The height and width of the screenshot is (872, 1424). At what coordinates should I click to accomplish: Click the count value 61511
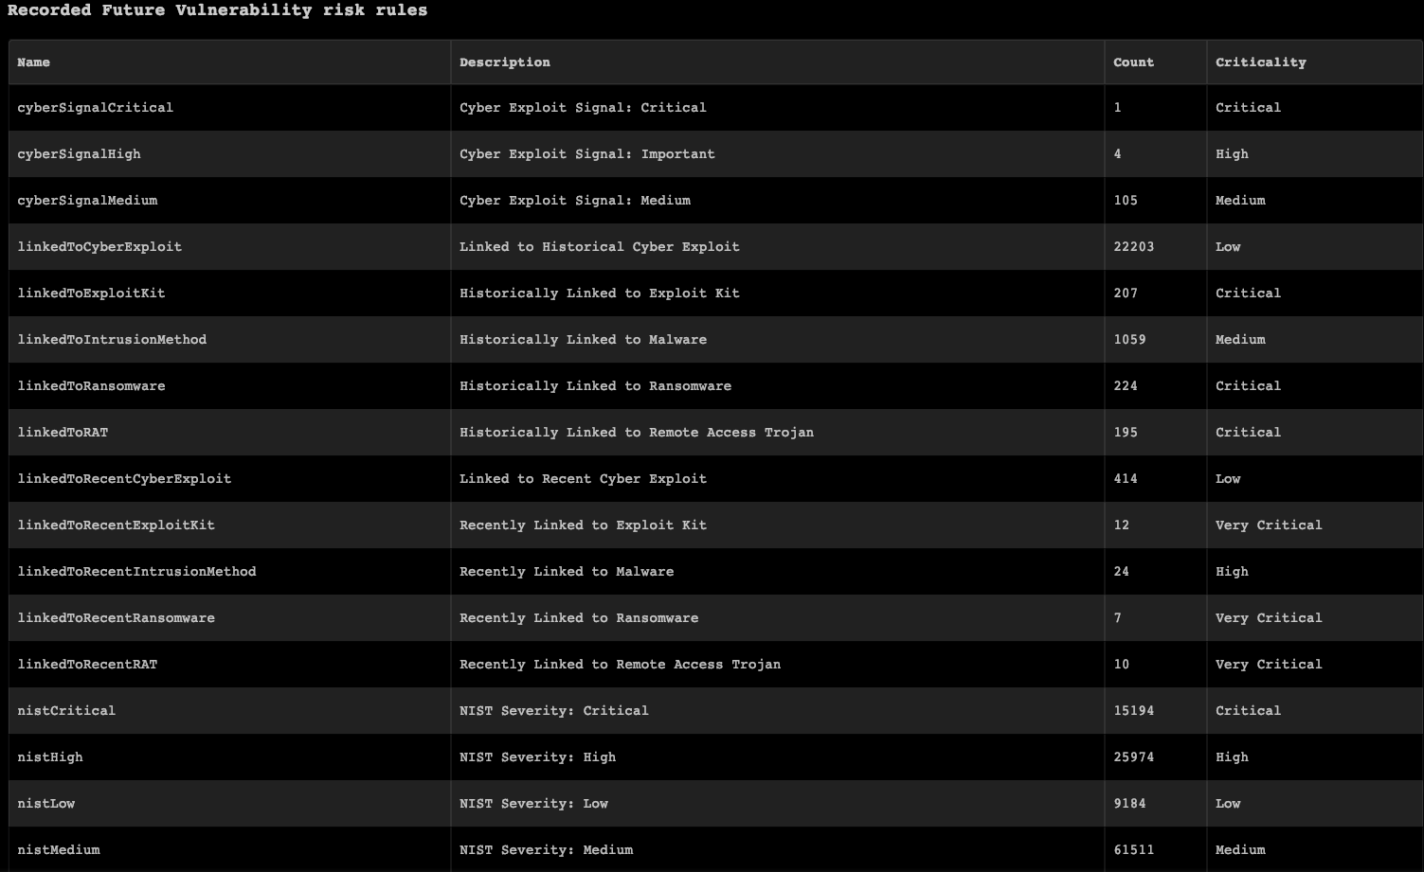[x=1133, y=850]
